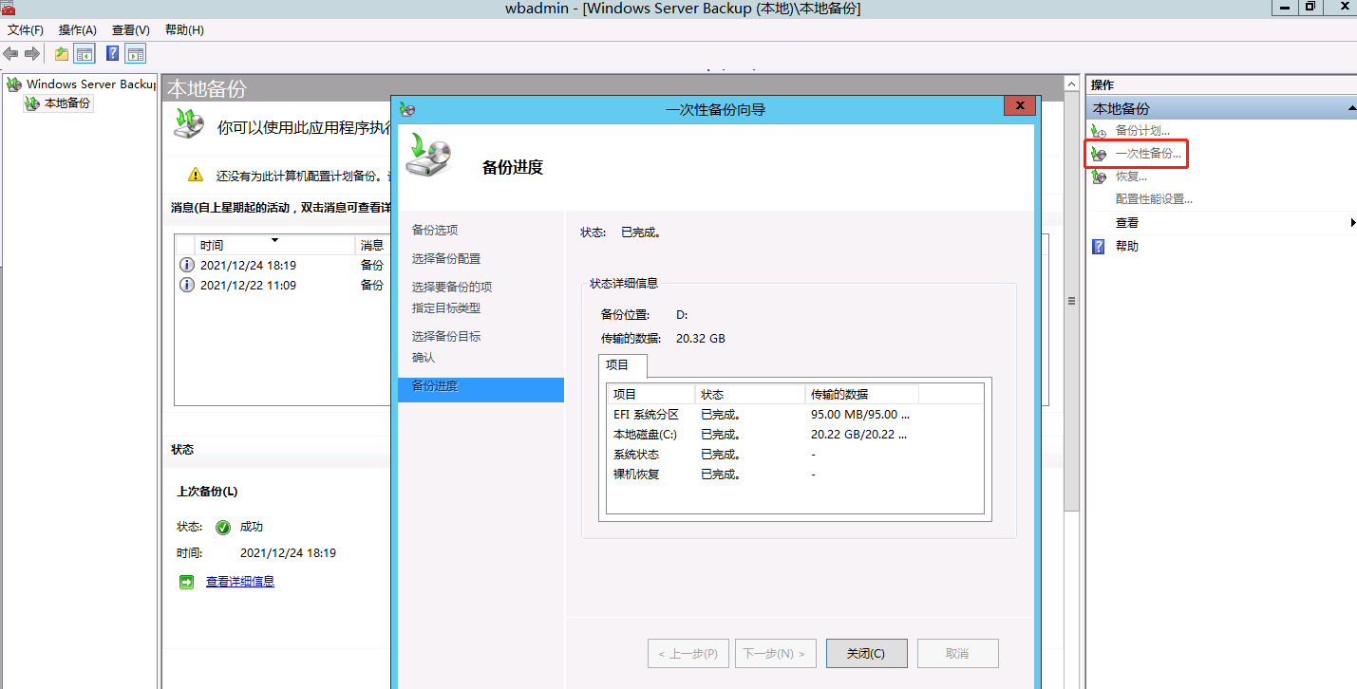This screenshot has height=689, width=1357.
Task: Click the export/open folder icon in toolbar
Action: coord(62,53)
